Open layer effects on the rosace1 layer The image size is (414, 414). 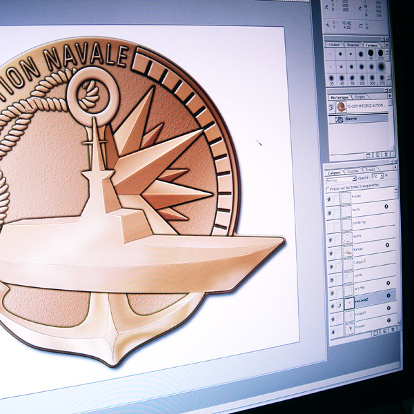click(389, 308)
